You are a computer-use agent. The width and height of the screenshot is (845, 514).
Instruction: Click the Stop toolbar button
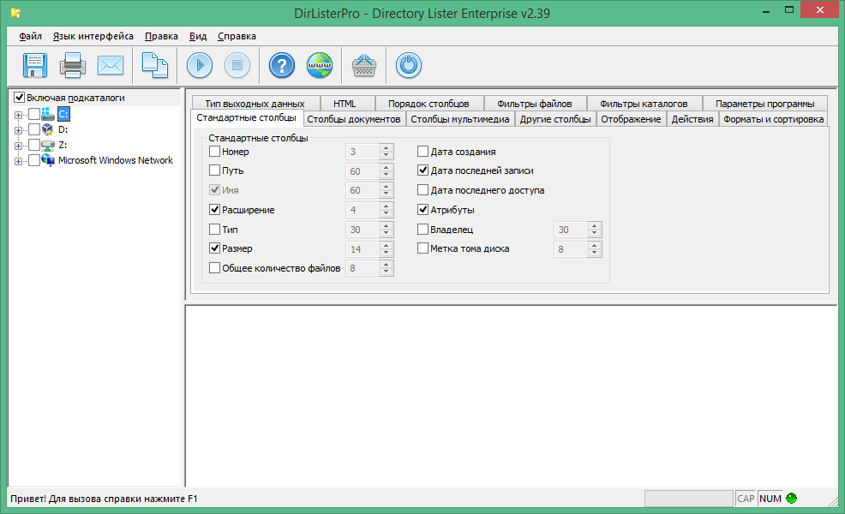[x=237, y=65]
